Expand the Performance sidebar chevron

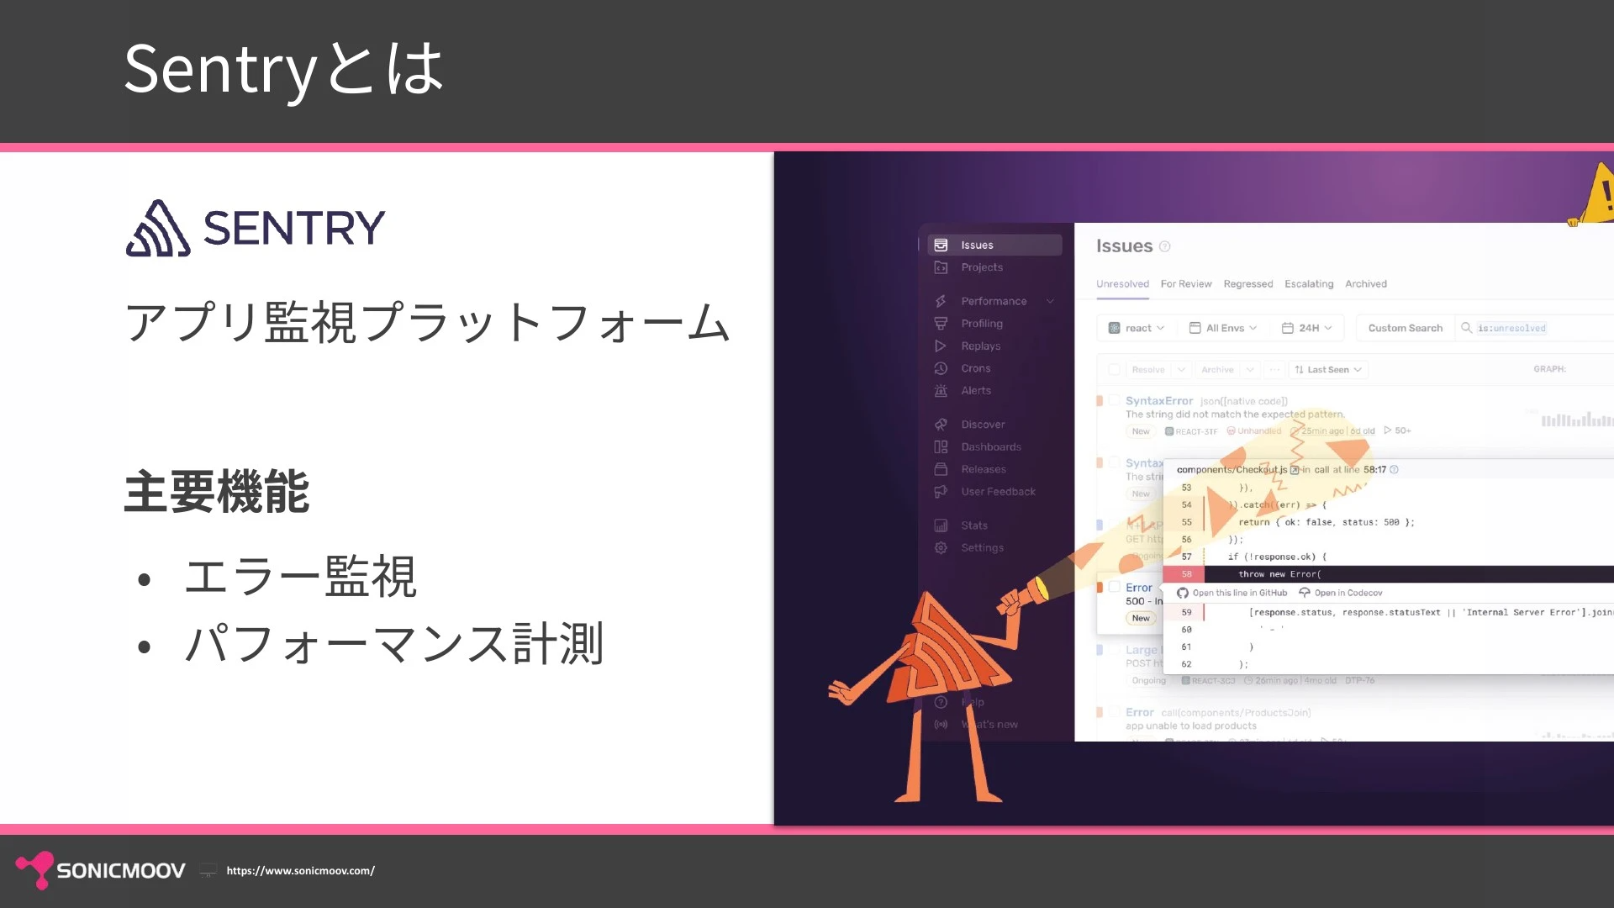[1050, 301]
